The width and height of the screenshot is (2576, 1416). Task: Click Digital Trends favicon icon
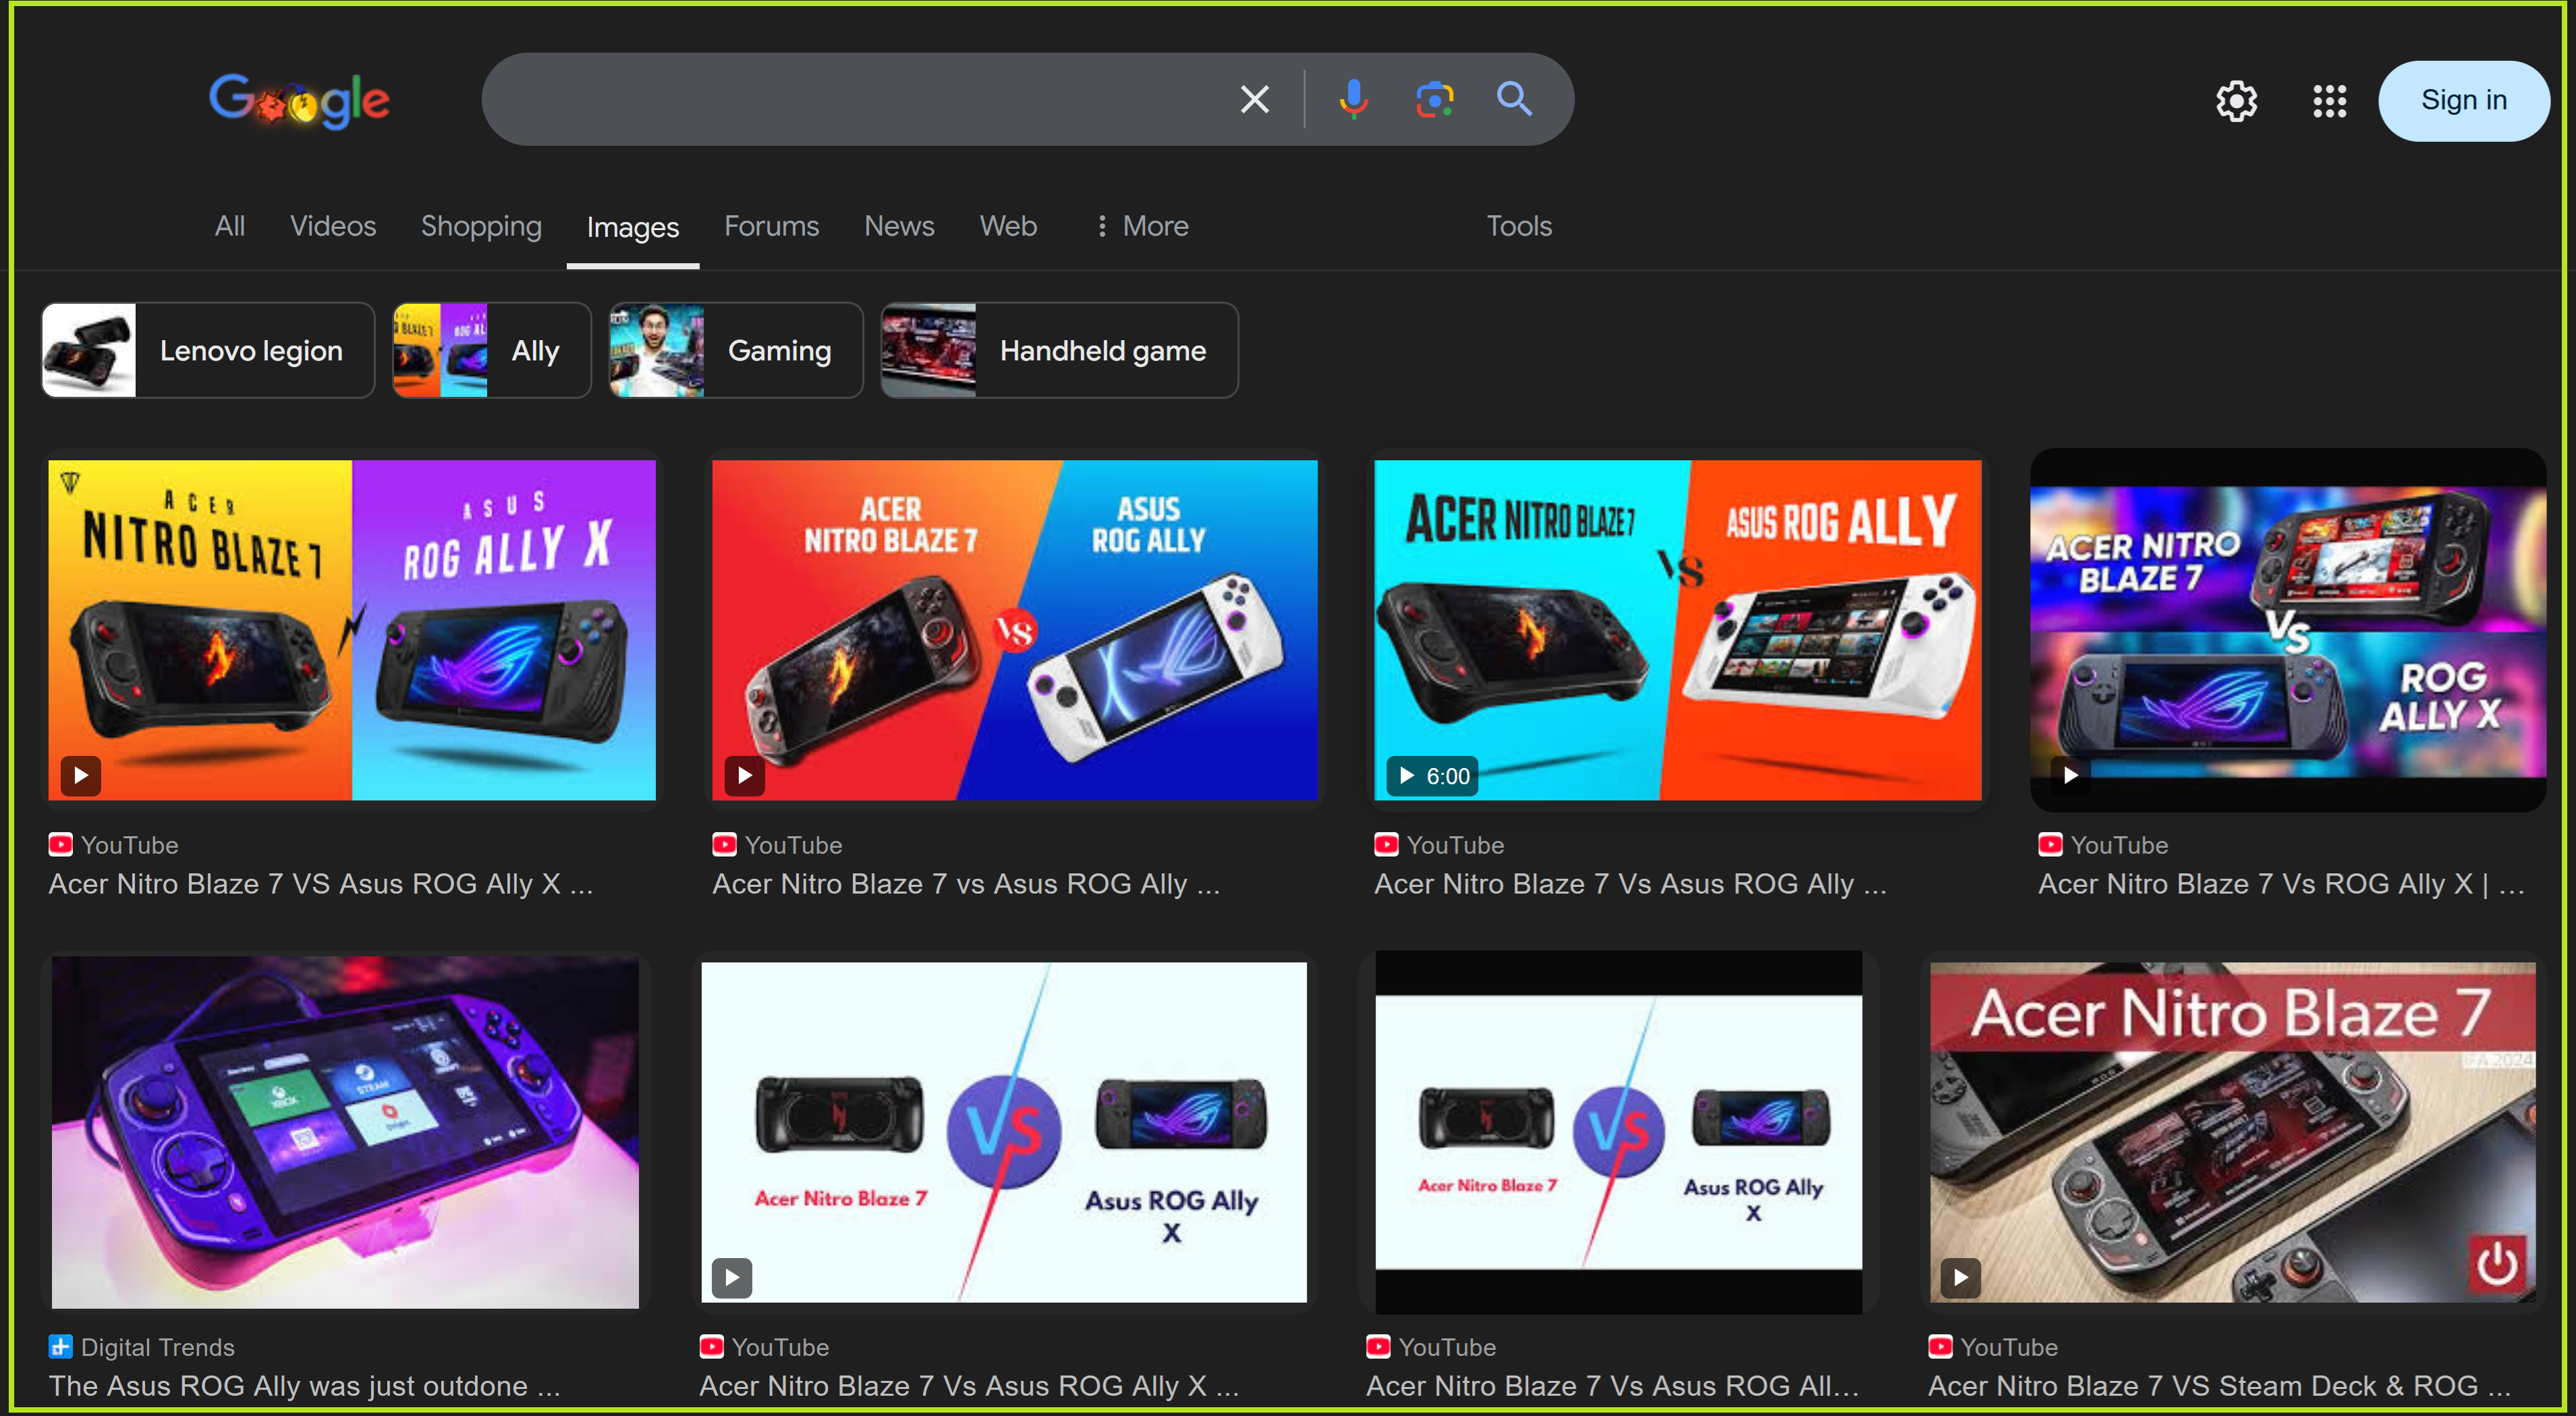tap(61, 1347)
